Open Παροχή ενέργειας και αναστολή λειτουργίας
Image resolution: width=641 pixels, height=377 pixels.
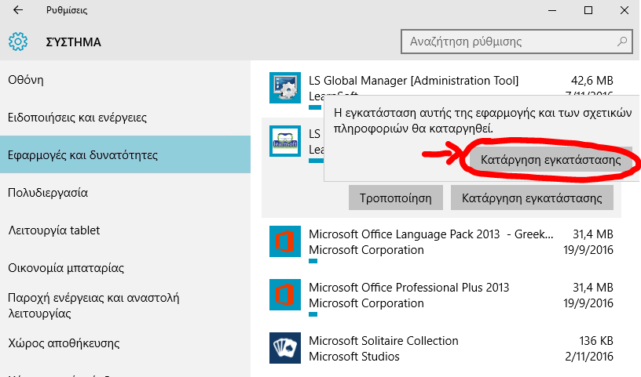[93, 306]
